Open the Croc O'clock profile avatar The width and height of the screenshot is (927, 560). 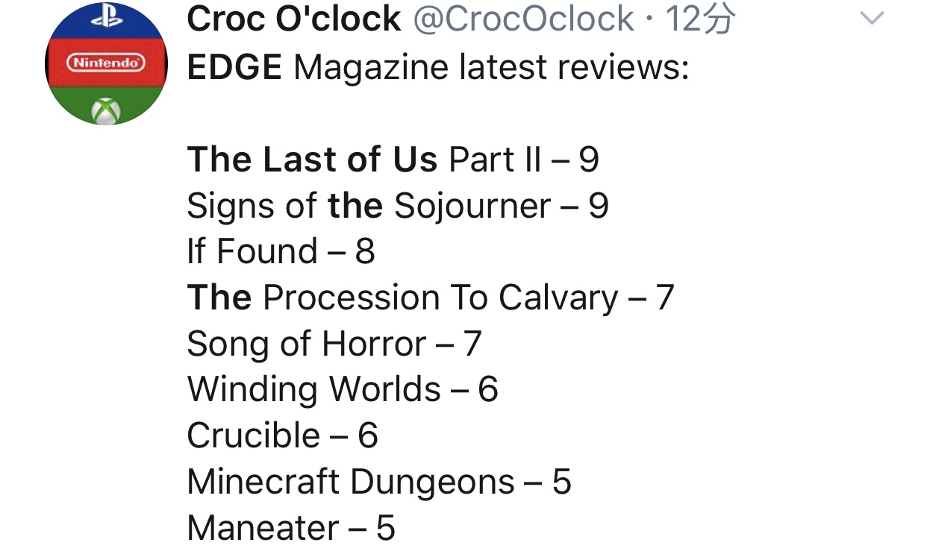(x=106, y=63)
